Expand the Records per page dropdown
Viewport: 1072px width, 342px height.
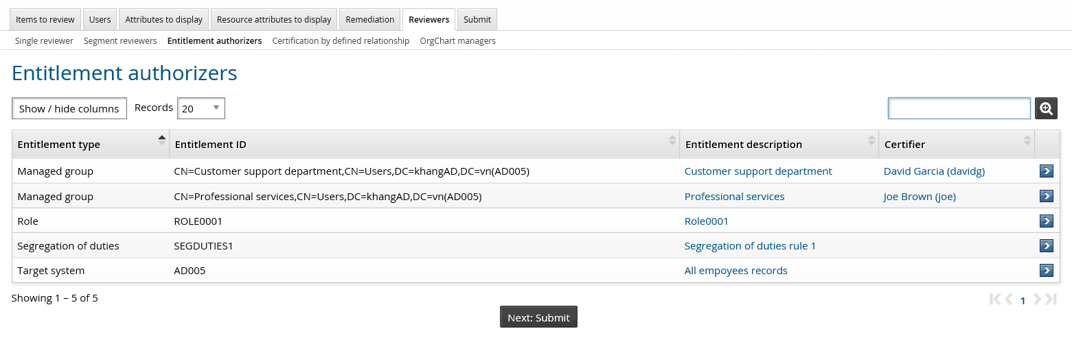(201, 108)
